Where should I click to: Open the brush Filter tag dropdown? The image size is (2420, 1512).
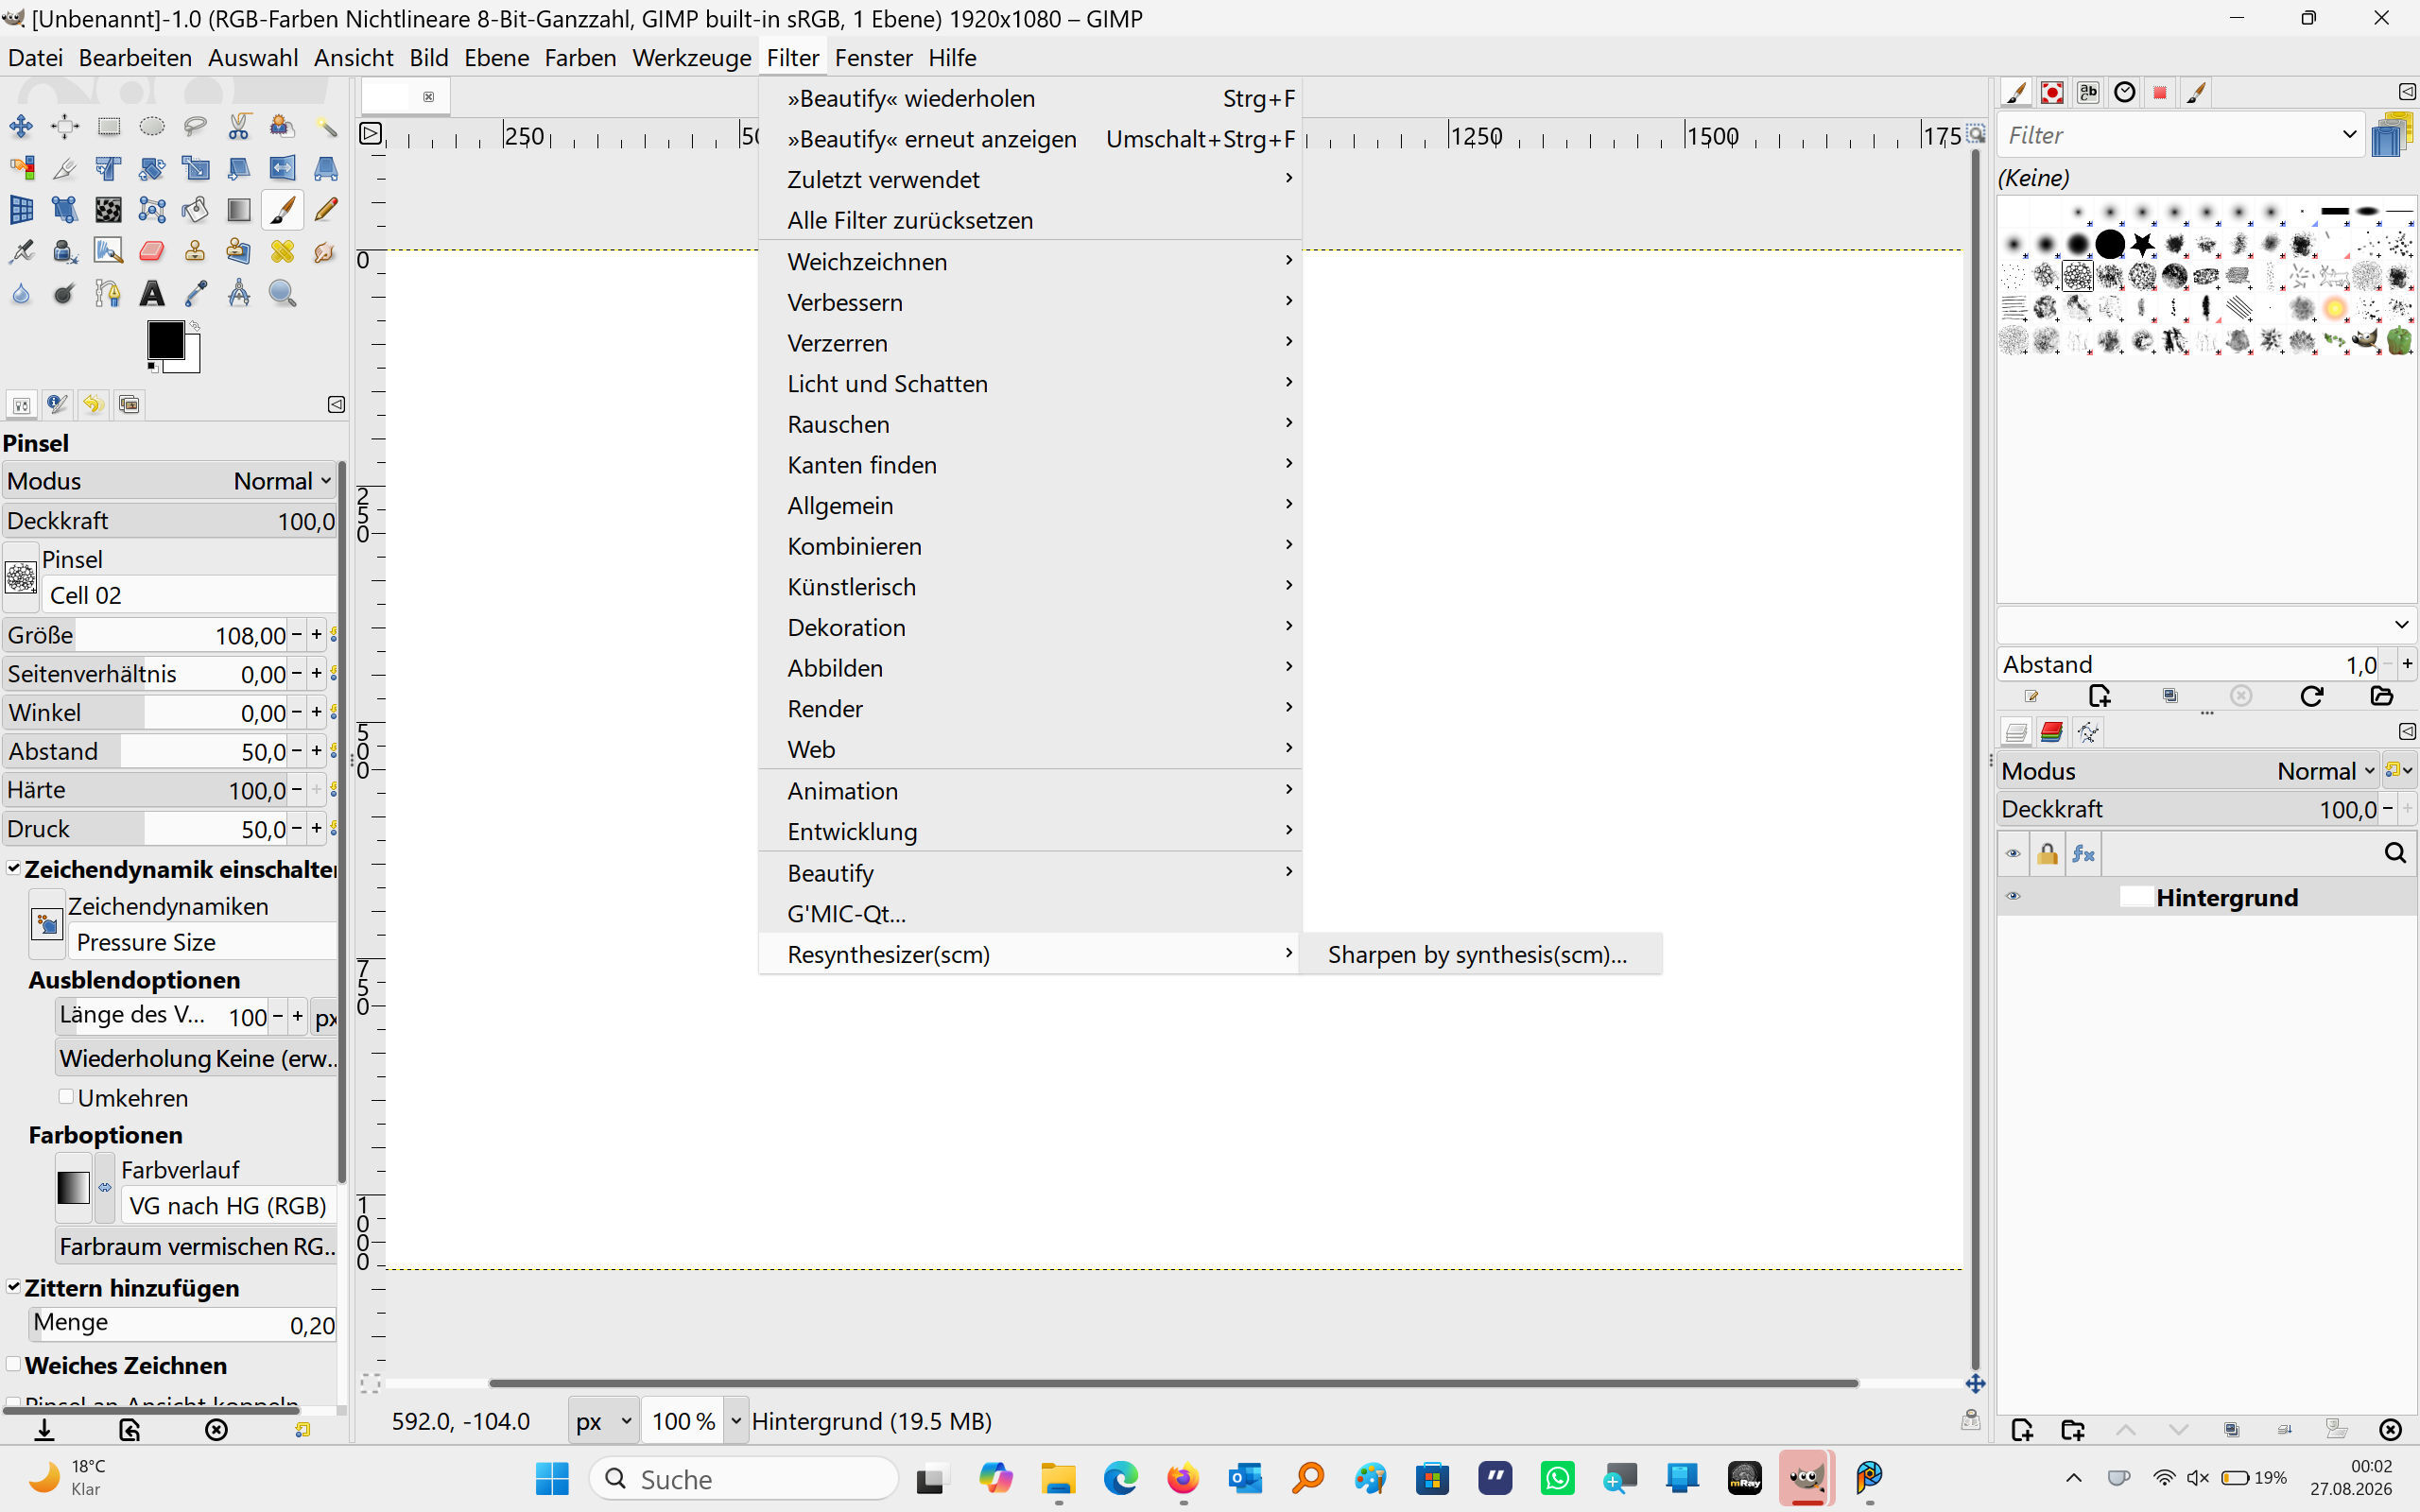click(x=2349, y=135)
